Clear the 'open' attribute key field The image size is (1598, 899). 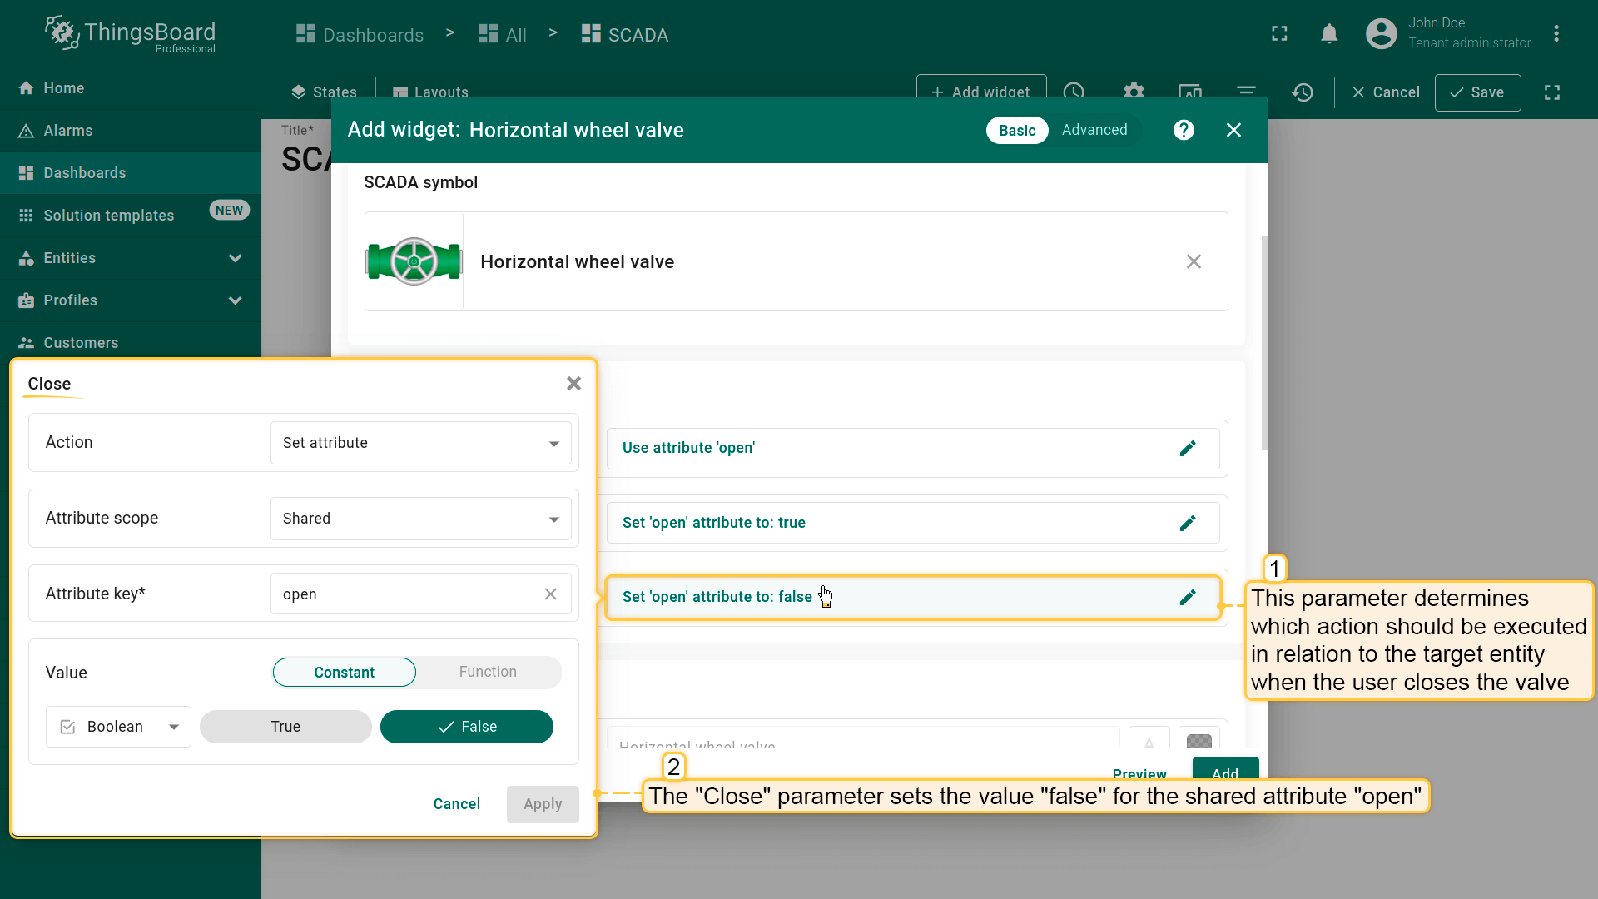pyautogui.click(x=550, y=594)
